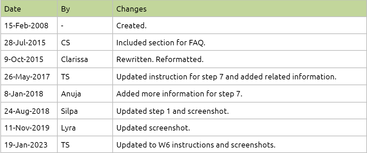Click Updated to W6 instructions entry
367x153 pixels.
pos(196,145)
